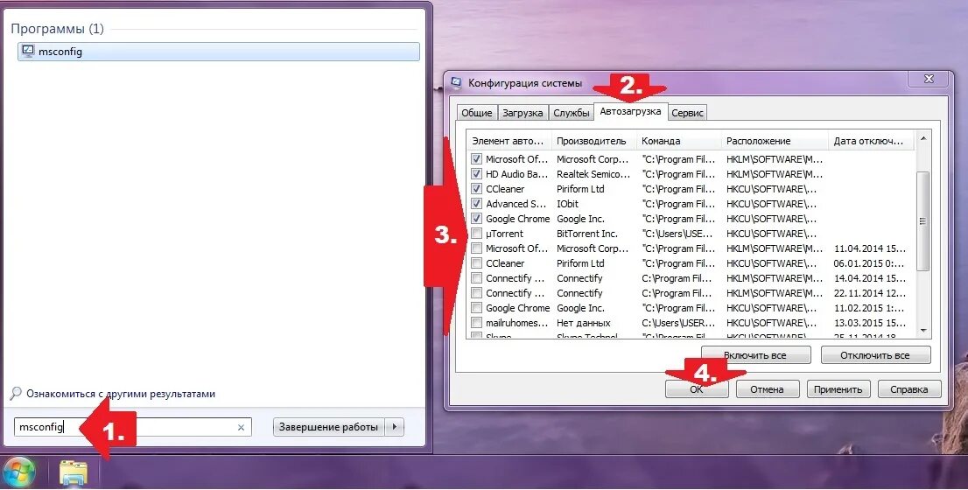
Task: Select the IObit manufacturer cell
Action: (x=567, y=204)
